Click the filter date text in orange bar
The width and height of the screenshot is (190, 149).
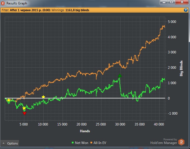(x=34, y=10)
